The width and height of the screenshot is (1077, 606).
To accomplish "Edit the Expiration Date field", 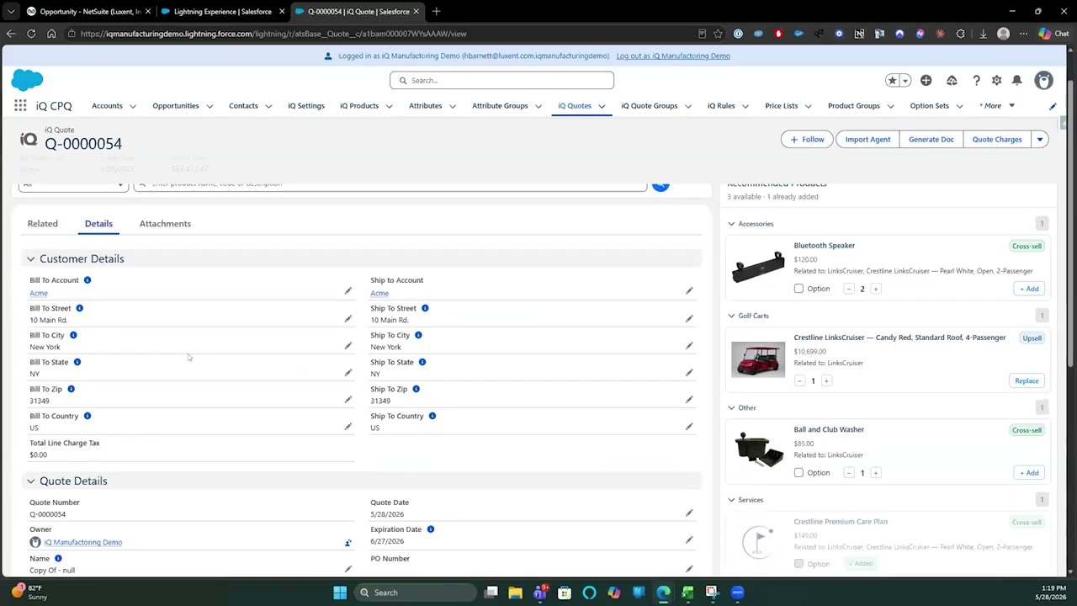I will 689,540.
